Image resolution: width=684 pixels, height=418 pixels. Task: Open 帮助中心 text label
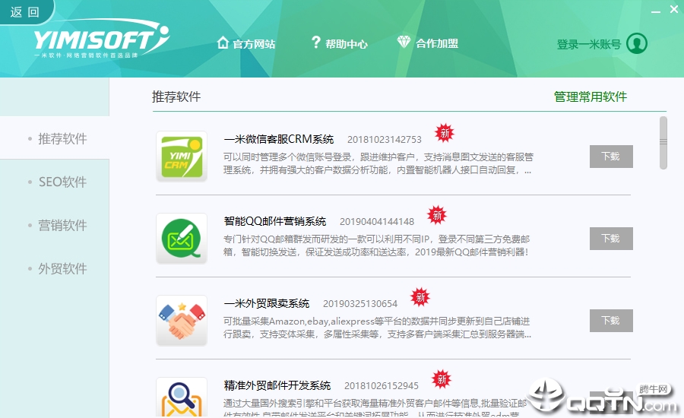point(347,43)
